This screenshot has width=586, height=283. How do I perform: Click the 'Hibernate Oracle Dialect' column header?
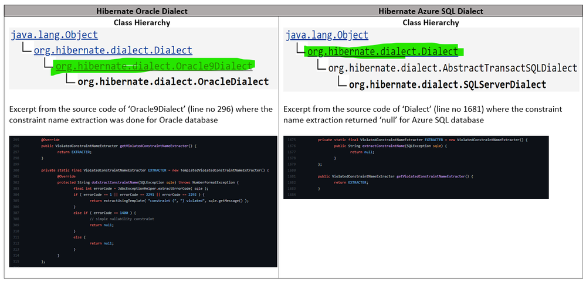pos(142,11)
